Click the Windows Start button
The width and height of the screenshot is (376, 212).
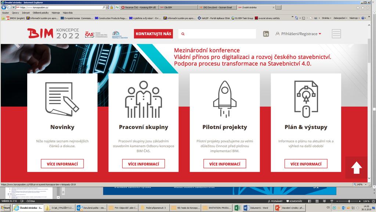point(6,208)
